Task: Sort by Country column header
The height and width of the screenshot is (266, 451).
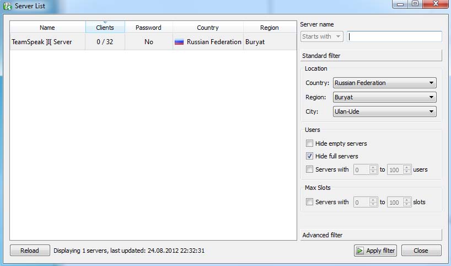Action: 208,28
